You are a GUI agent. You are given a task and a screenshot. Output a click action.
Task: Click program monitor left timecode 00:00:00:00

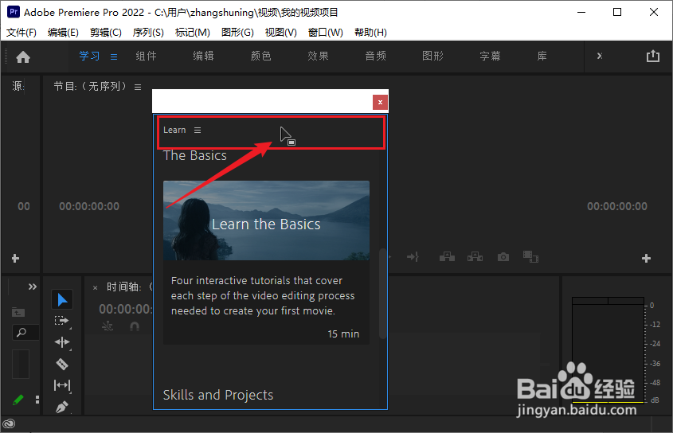[x=89, y=206]
